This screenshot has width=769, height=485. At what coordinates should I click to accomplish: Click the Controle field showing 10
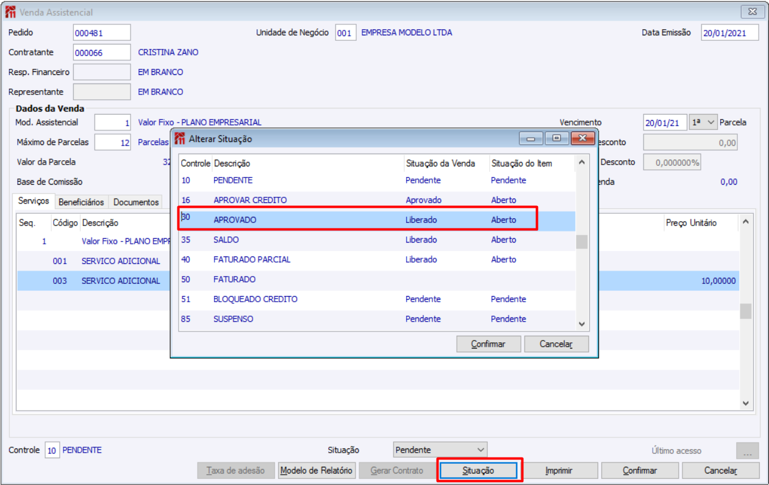[52, 450]
